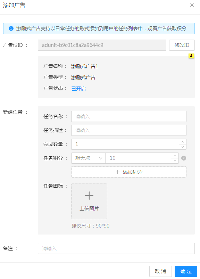Click 取消 to cancel the dialog

point(160,271)
